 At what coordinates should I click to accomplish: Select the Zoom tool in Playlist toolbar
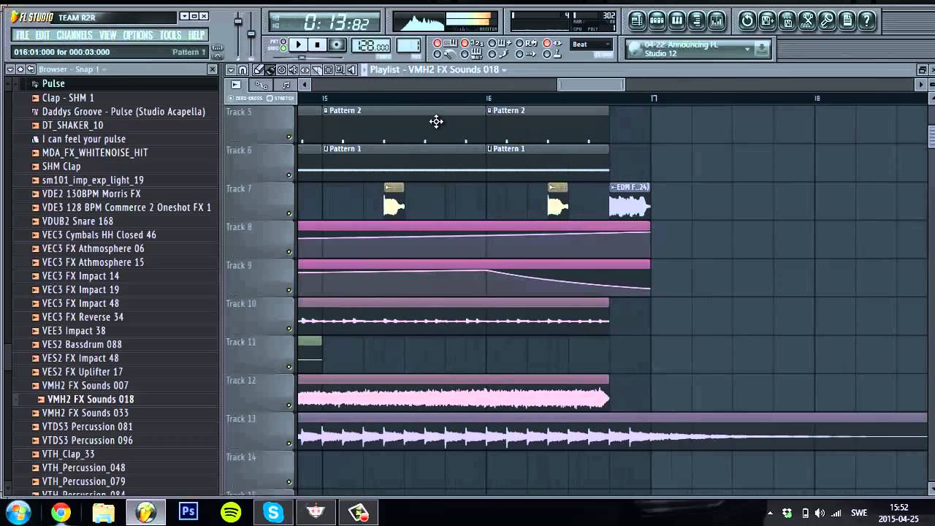click(340, 70)
